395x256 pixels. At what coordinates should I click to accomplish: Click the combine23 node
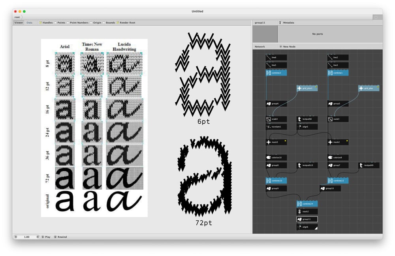click(x=276, y=181)
